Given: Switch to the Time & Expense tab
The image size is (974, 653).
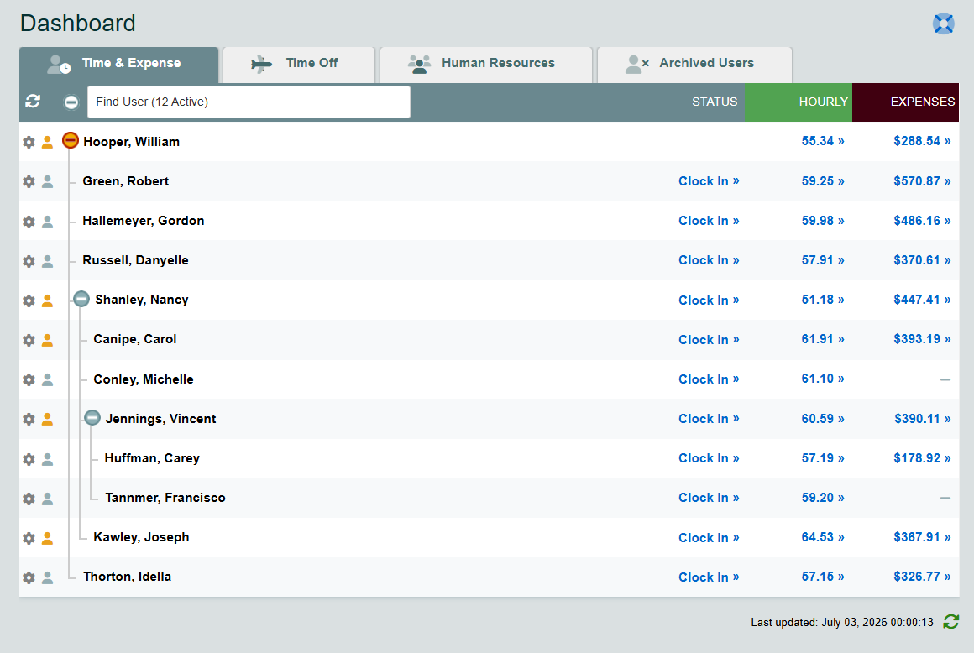Looking at the screenshot, I should 118,65.
